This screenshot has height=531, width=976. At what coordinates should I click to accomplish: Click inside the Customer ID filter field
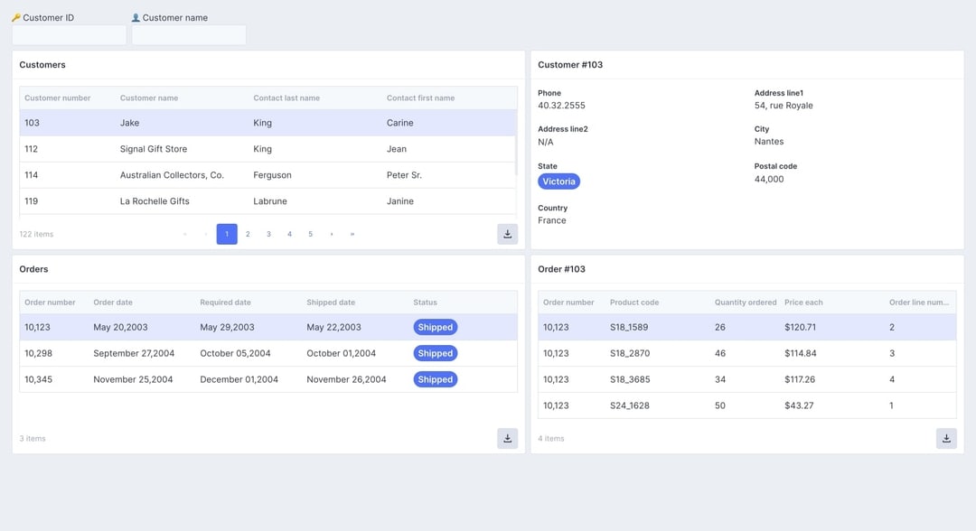point(69,35)
